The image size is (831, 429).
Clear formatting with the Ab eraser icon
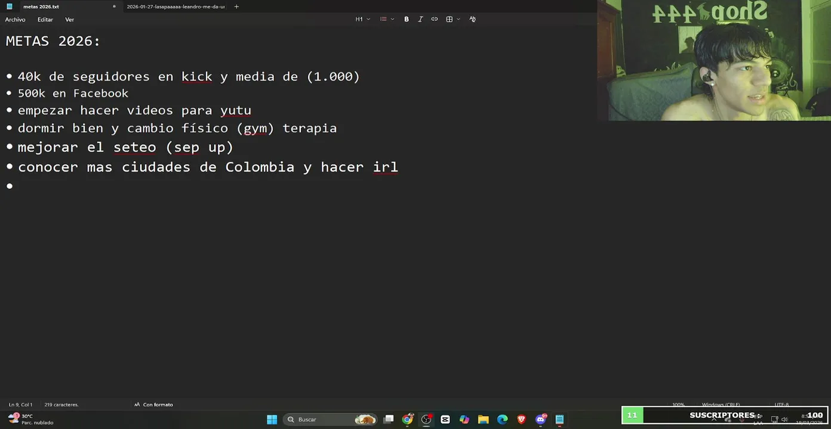[x=472, y=19]
